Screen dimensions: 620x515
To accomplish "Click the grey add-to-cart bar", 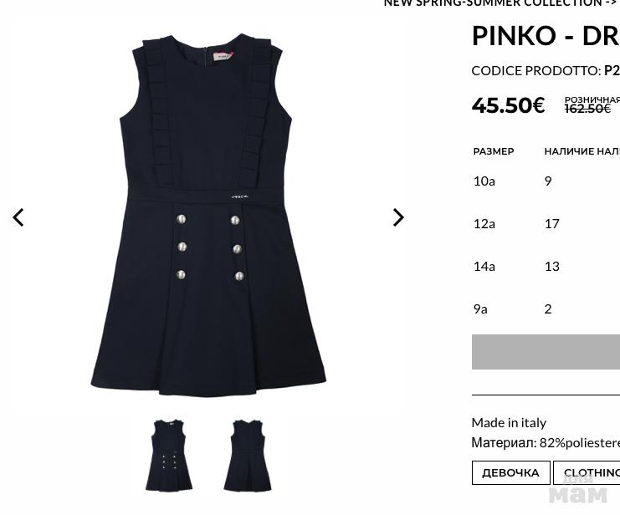I will click(546, 352).
